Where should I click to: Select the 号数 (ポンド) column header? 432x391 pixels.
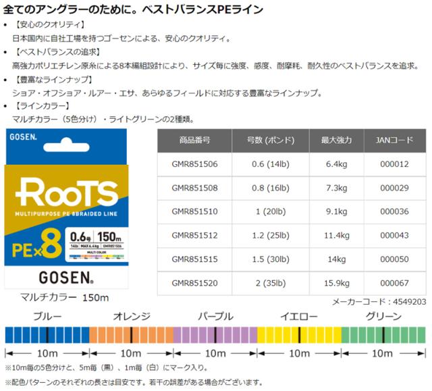[271, 140]
